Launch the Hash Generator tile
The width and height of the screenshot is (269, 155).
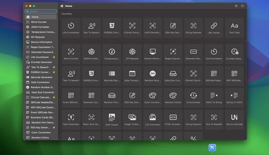(71, 119)
